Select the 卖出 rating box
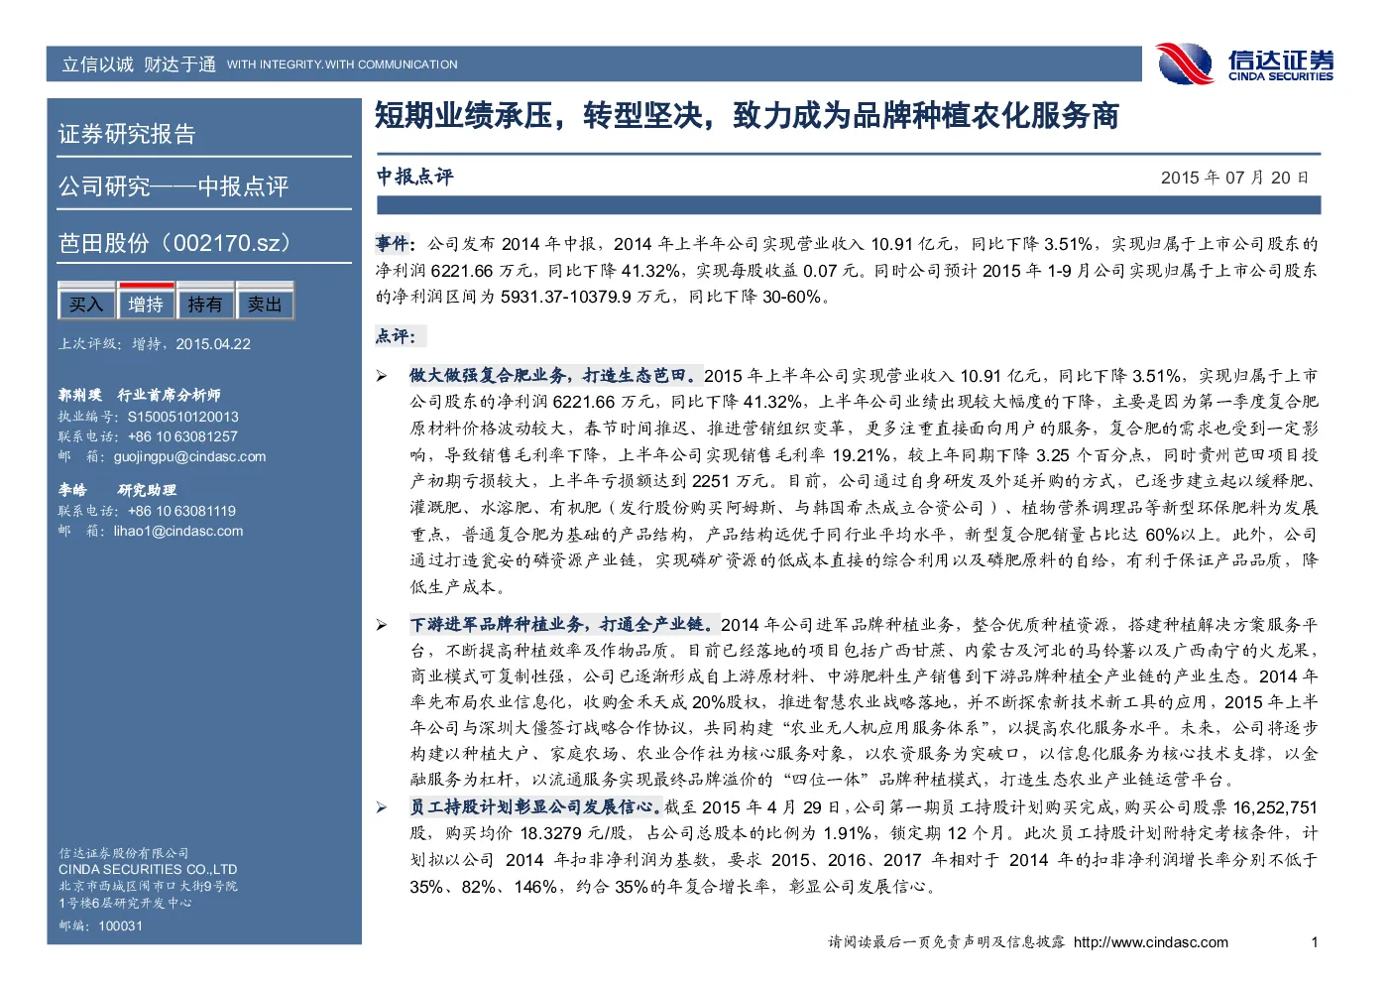1391x984 pixels. point(265,304)
